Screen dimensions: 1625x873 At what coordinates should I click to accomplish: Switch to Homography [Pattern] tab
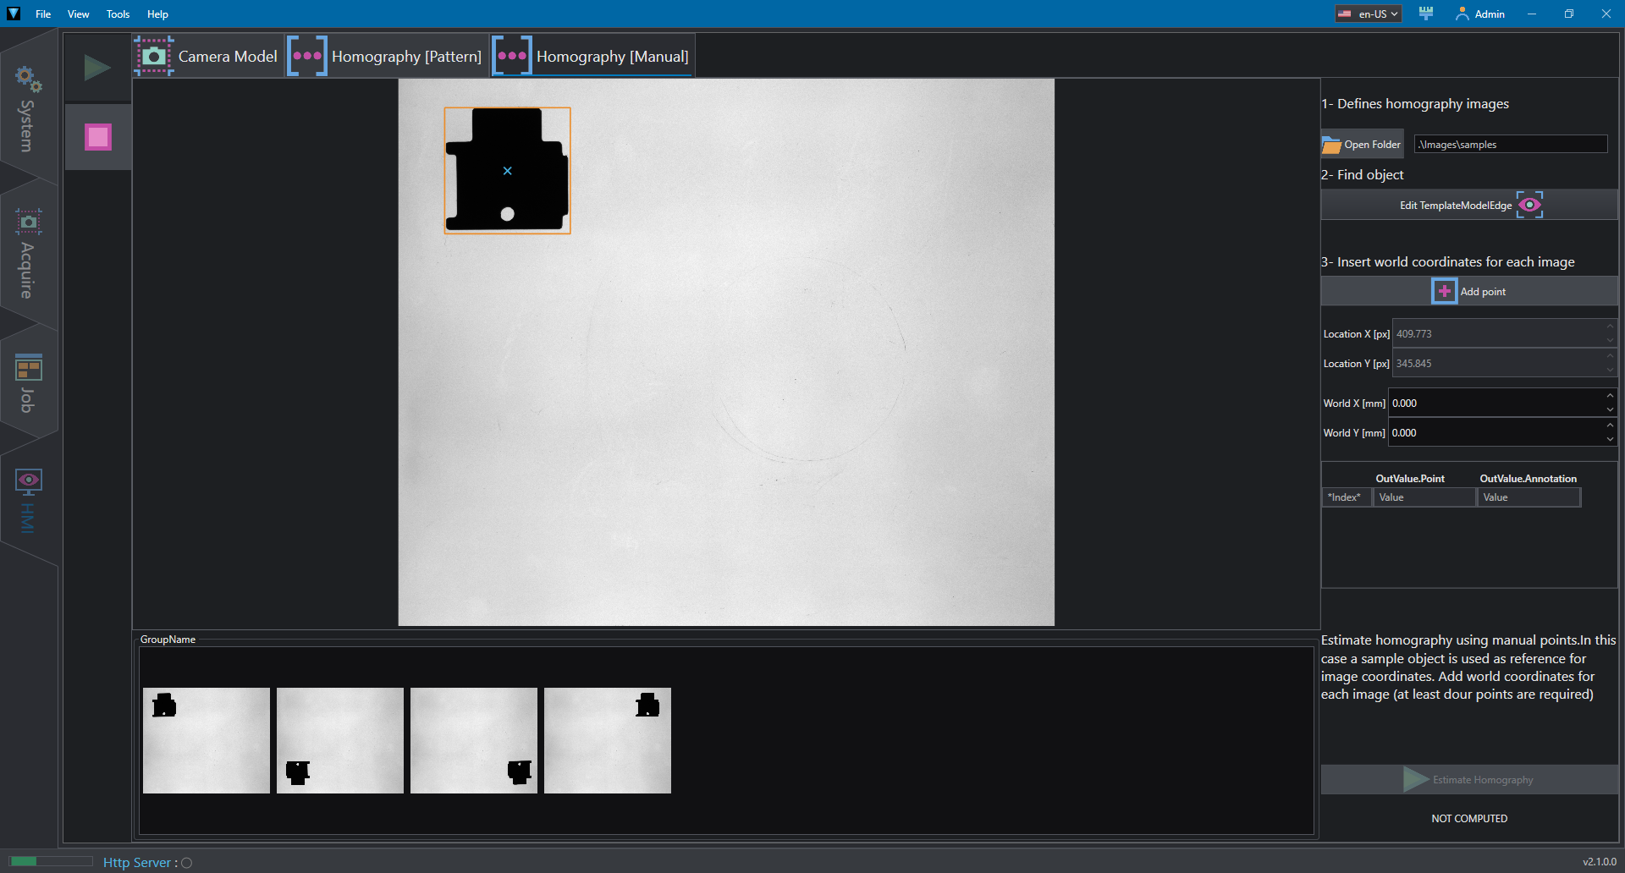[386, 57]
